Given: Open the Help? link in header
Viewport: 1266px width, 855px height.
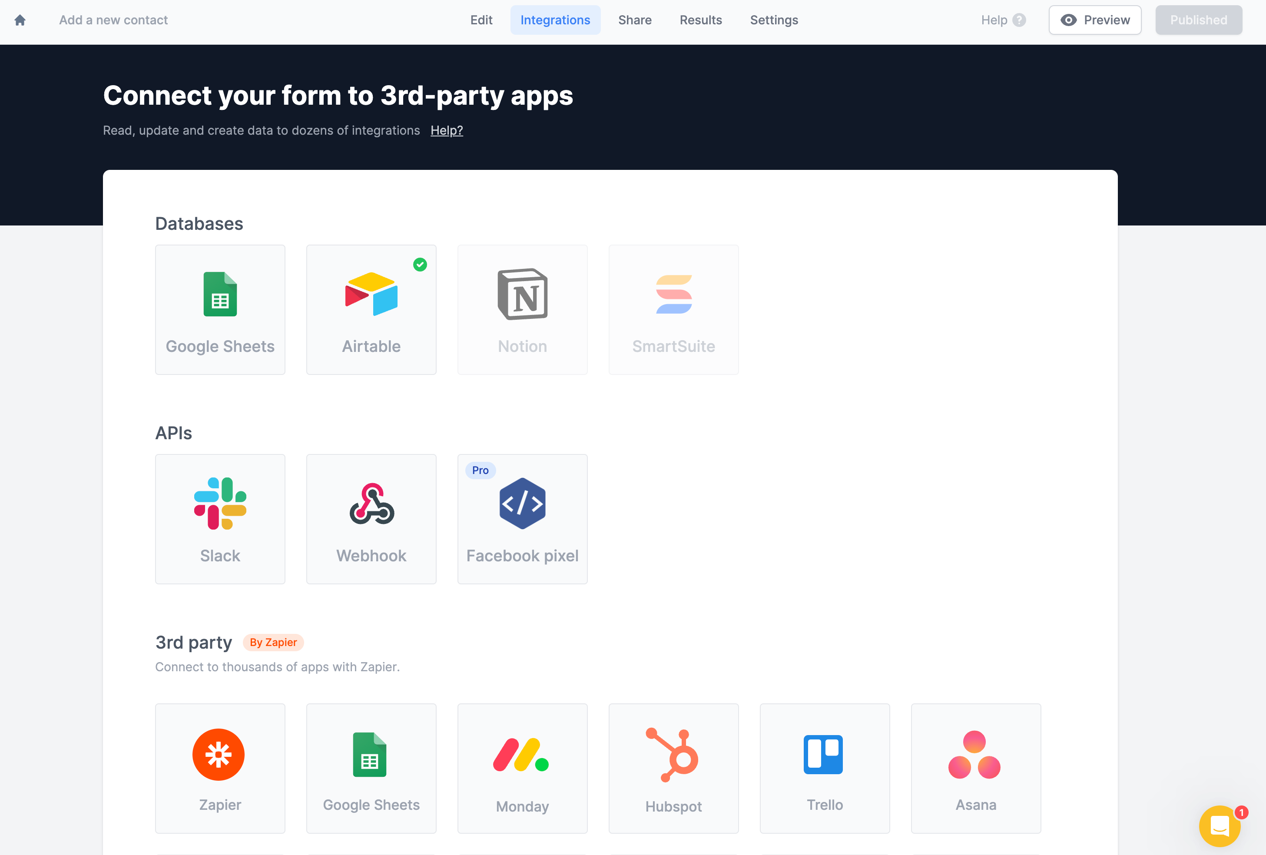Looking at the screenshot, I should click(x=447, y=130).
